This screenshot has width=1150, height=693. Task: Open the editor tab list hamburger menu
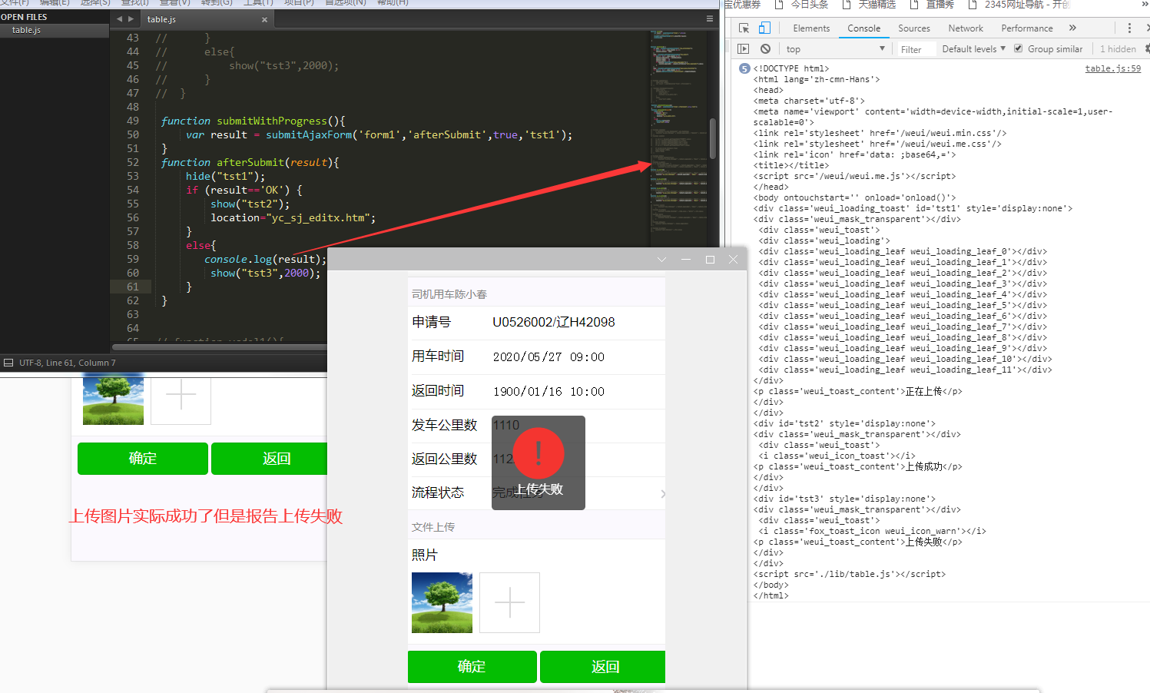(x=709, y=18)
